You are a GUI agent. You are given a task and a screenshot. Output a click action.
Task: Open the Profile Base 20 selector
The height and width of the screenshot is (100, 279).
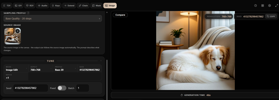click(x=65, y=68)
